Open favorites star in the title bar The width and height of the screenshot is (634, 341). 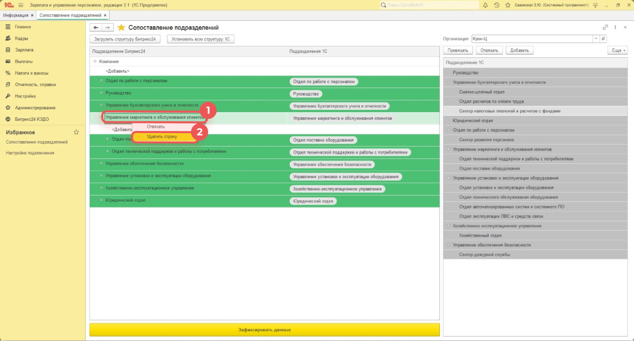click(x=508, y=5)
